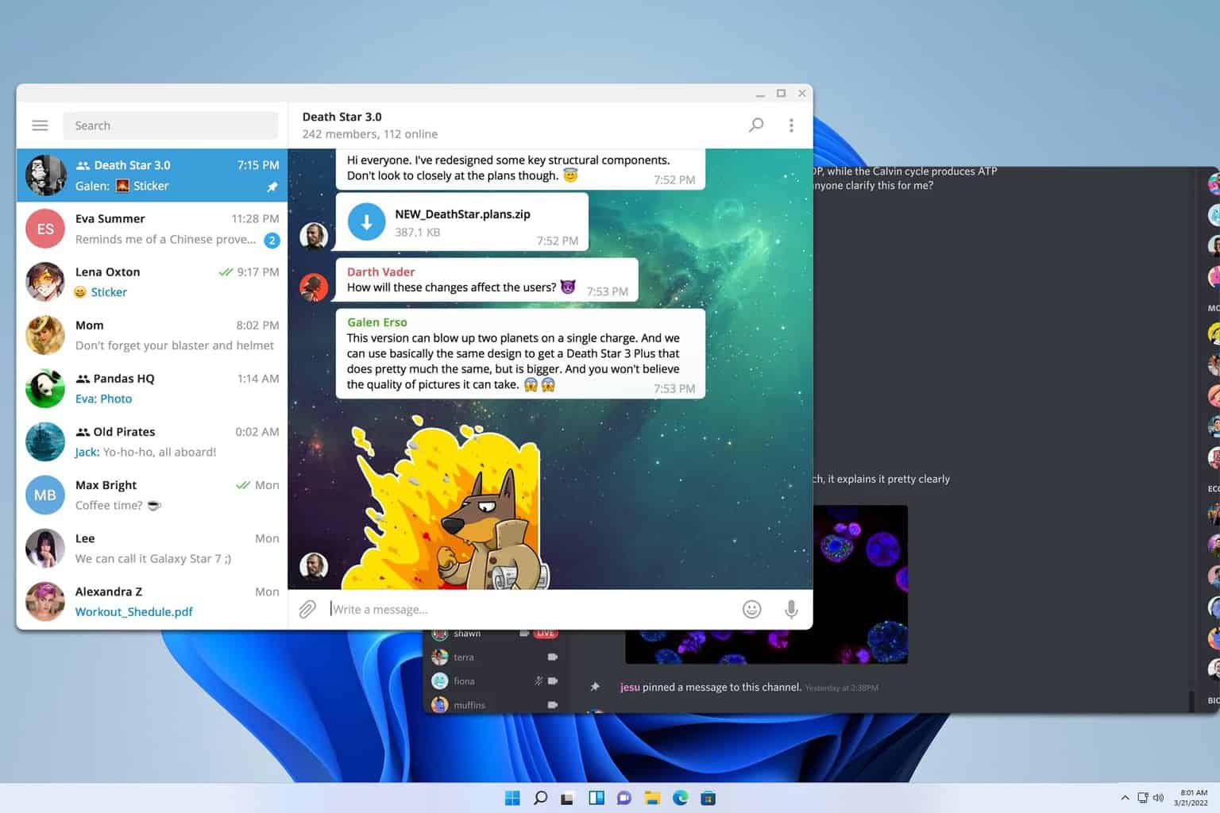
Task: Click muffins' camera icon in Discord
Action: point(552,705)
